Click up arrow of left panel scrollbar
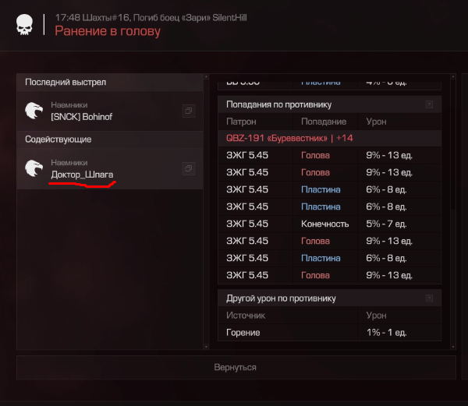The image size is (468, 406). [x=206, y=76]
